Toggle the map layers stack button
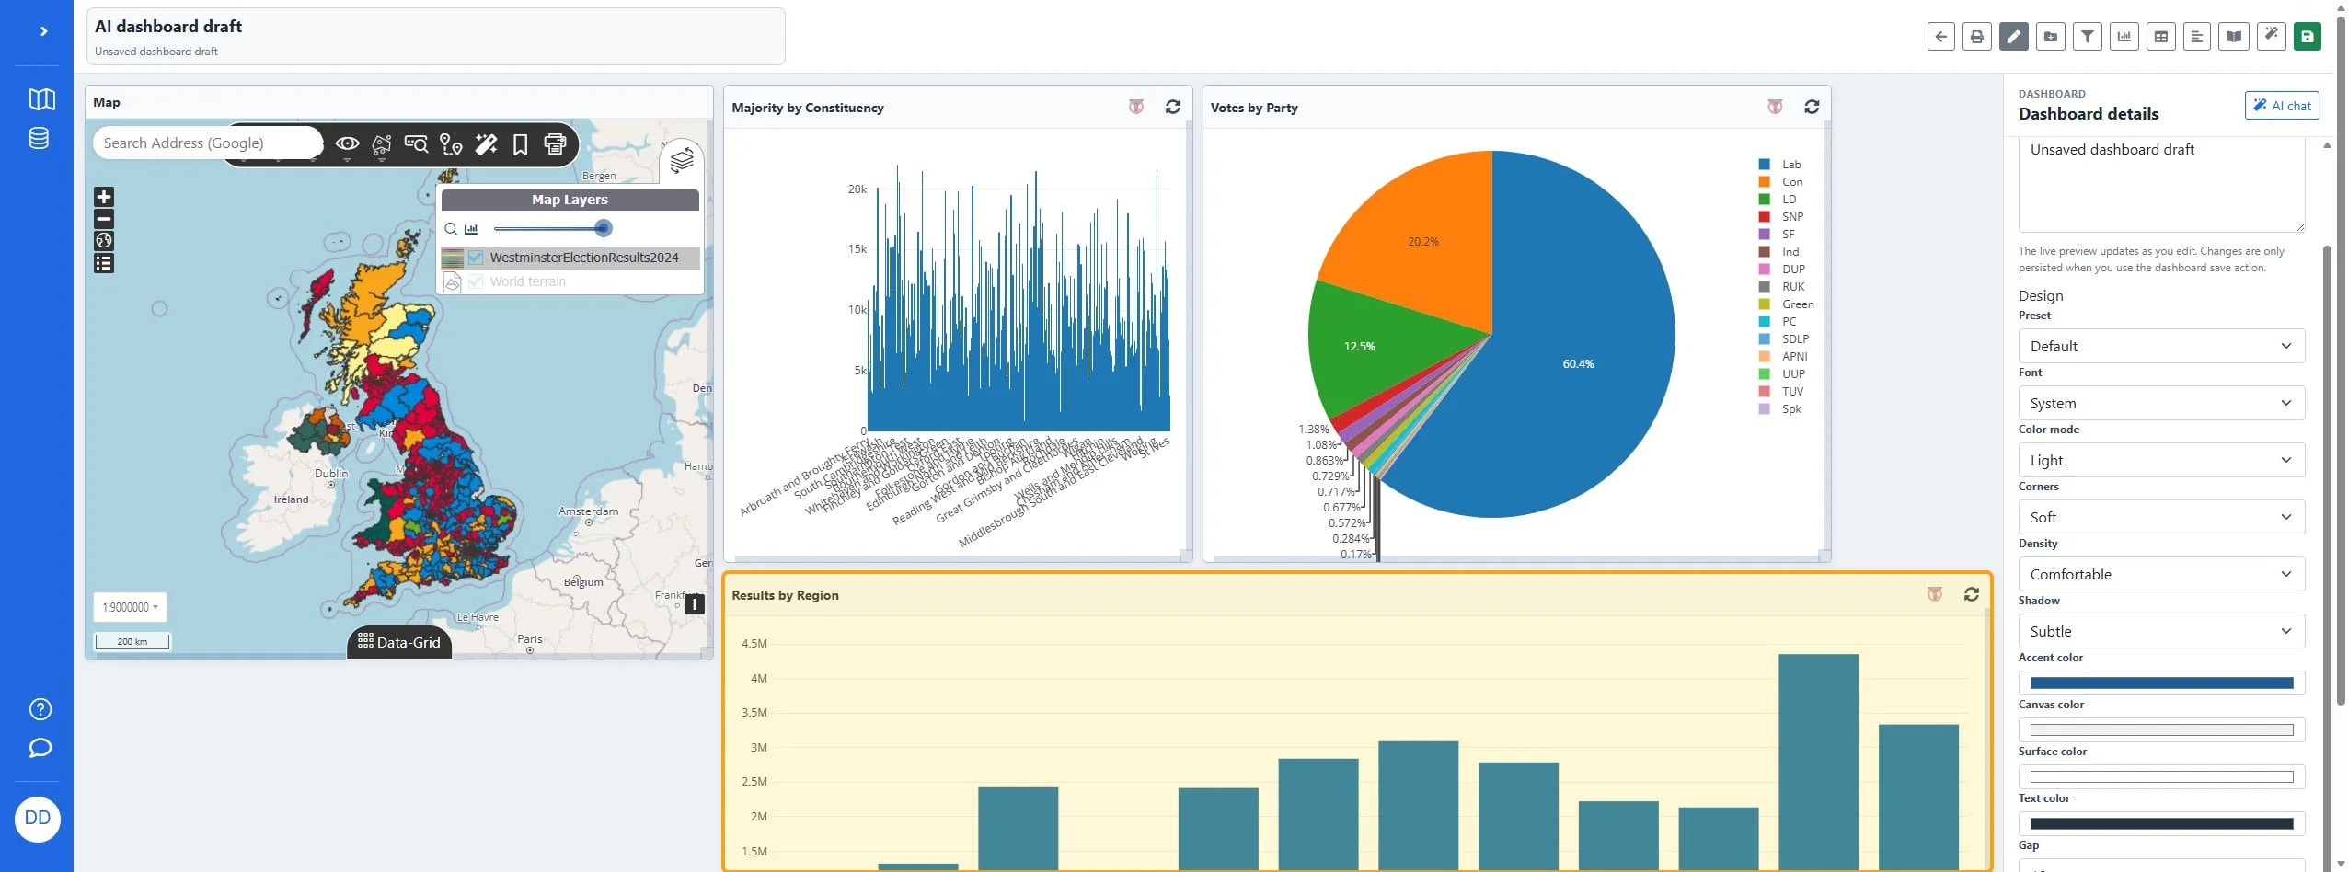This screenshot has width=2348, height=872. (682, 161)
